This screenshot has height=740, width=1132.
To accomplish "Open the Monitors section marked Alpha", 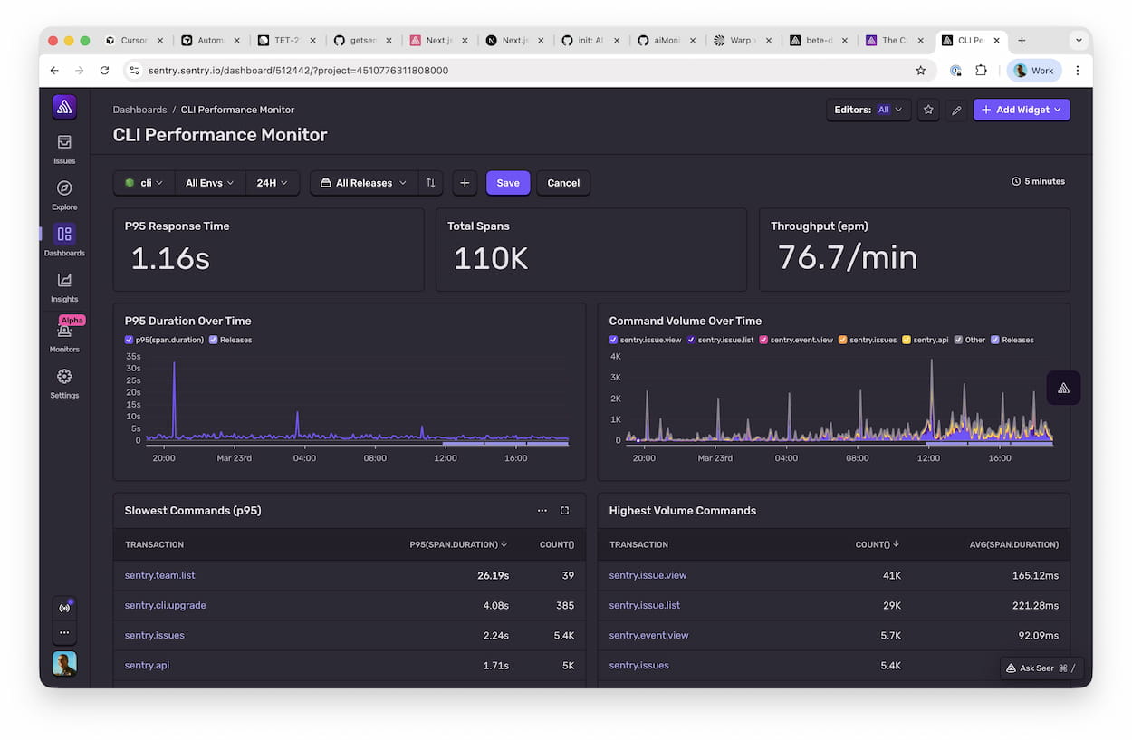I will coord(63,333).
